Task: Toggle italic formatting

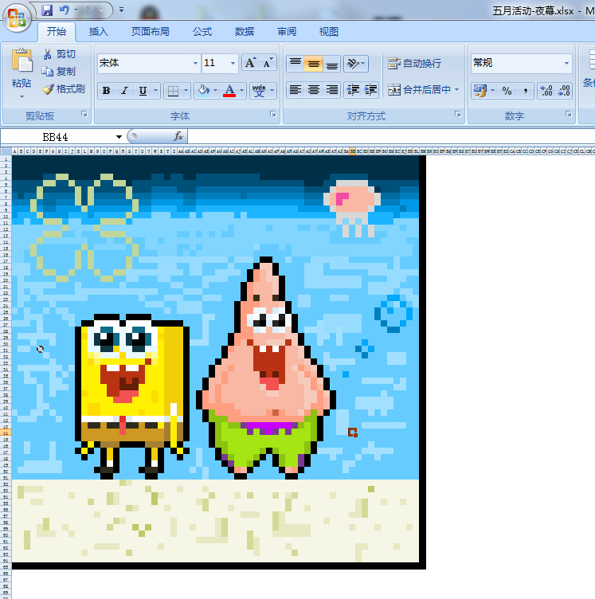Action: (124, 91)
